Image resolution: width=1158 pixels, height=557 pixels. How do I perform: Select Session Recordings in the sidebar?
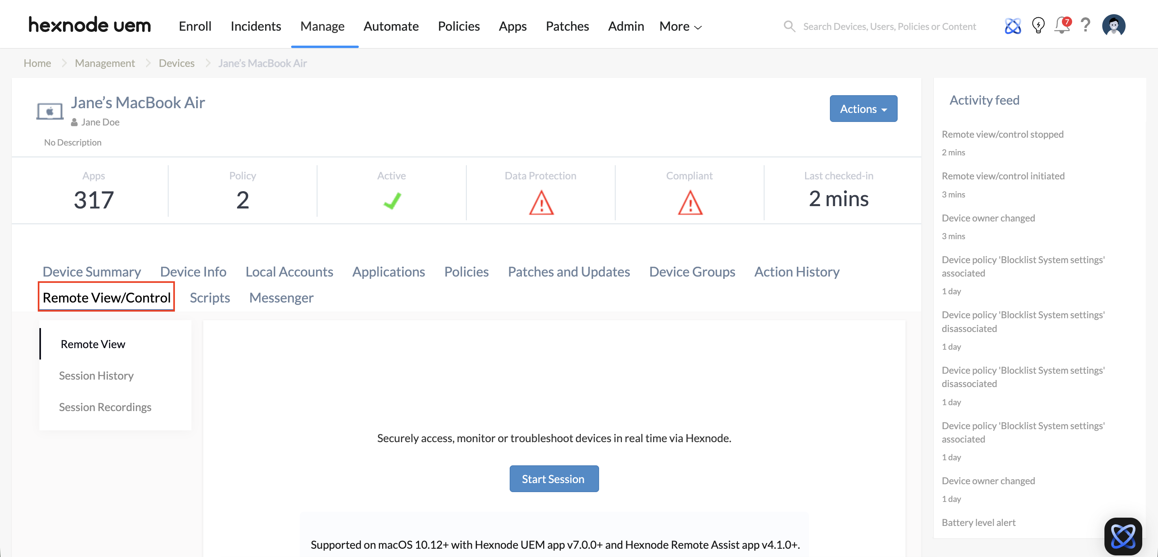(x=105, y=407)
